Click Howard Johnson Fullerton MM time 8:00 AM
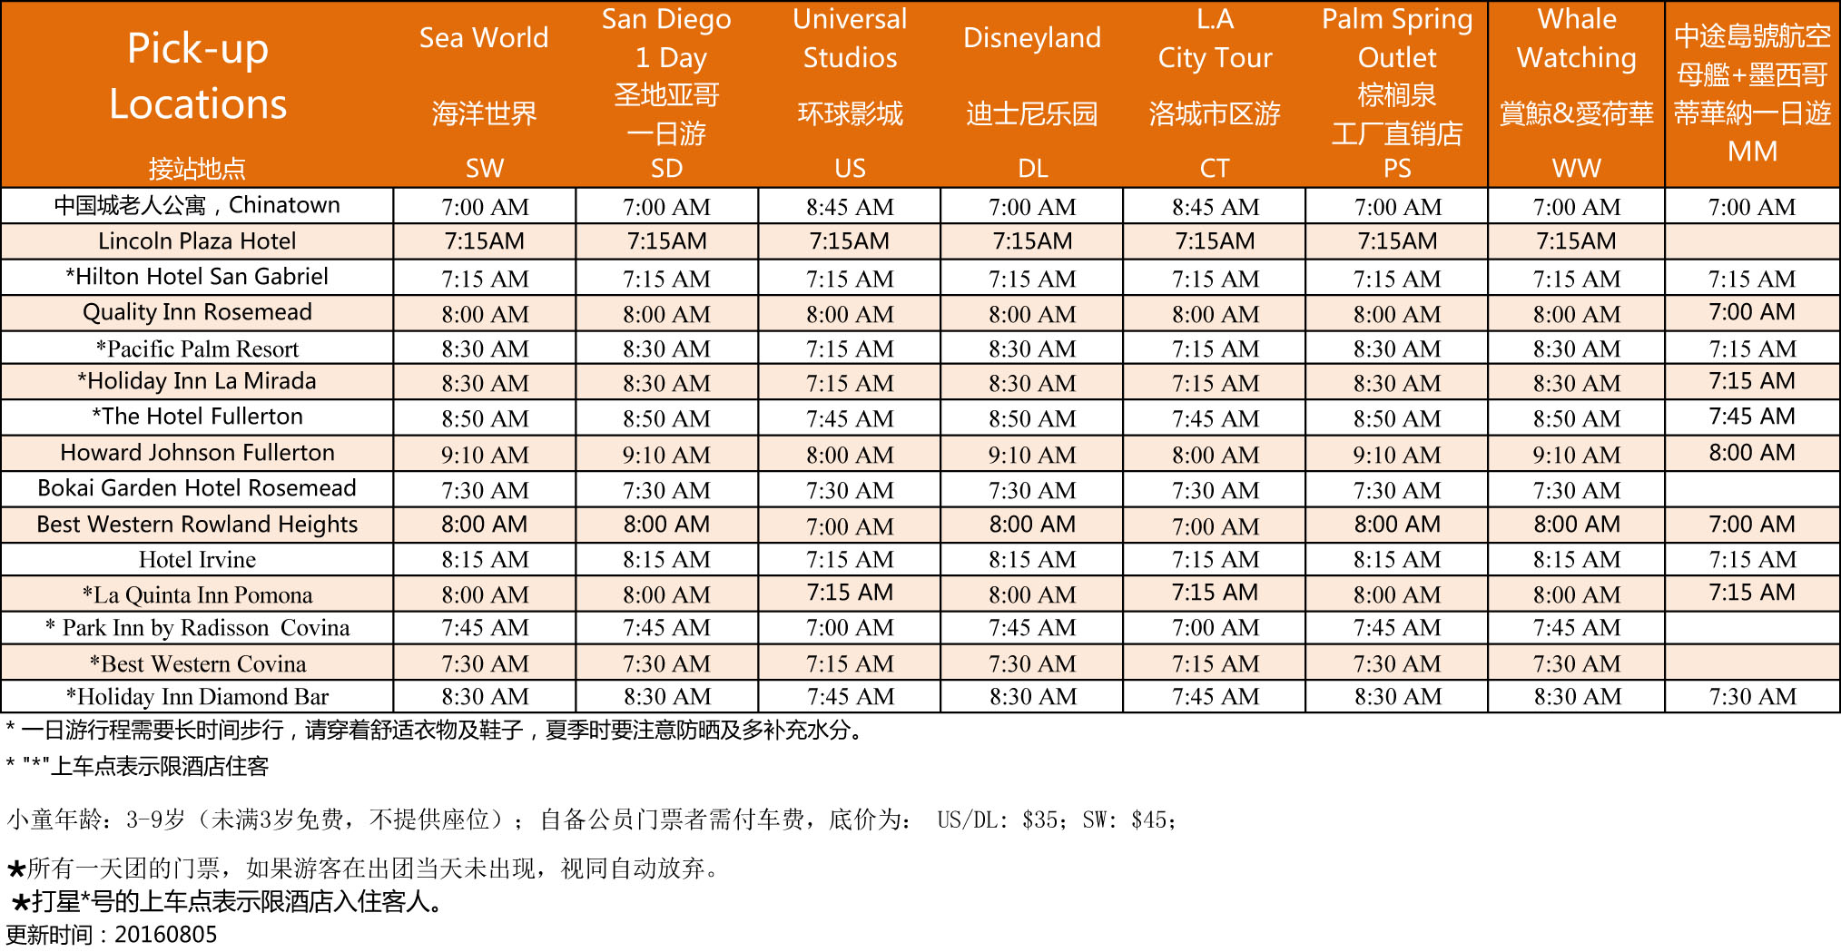The width and height of the screenshot is (1841, 952). pos(1752,453)
